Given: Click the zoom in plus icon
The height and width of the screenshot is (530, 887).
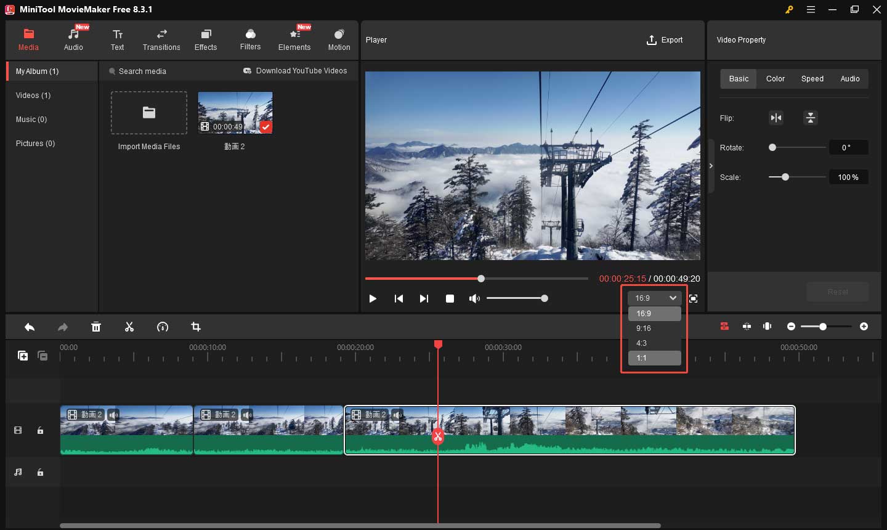Looking at the screenshot, I should click(x=865, y=327).
